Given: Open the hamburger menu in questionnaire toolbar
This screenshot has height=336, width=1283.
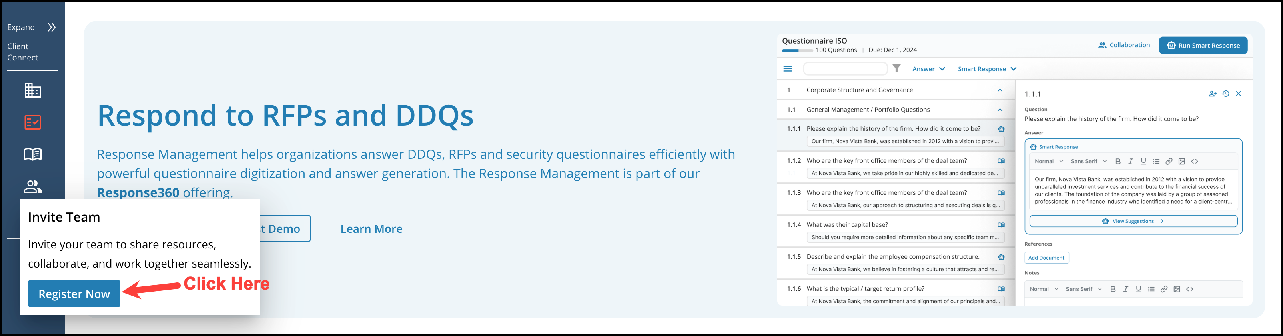Looking at the screenshot, I should click(788, 69).
